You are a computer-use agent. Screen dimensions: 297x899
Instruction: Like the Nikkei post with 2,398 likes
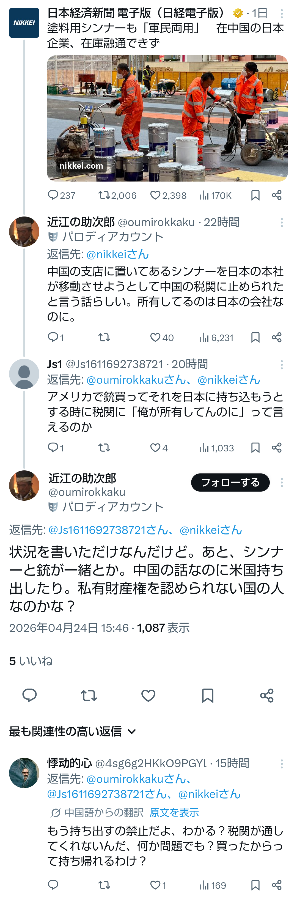pos(155,195)
